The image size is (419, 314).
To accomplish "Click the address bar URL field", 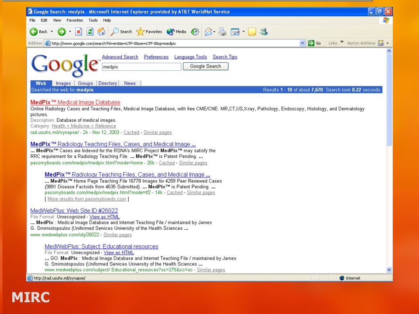I will click(x=175, y=43).
